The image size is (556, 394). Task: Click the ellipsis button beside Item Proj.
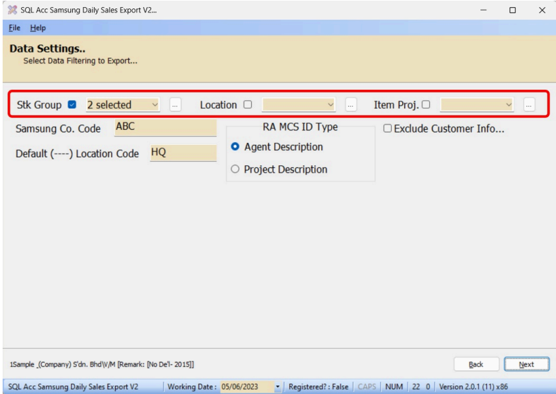tap(529, 105)
